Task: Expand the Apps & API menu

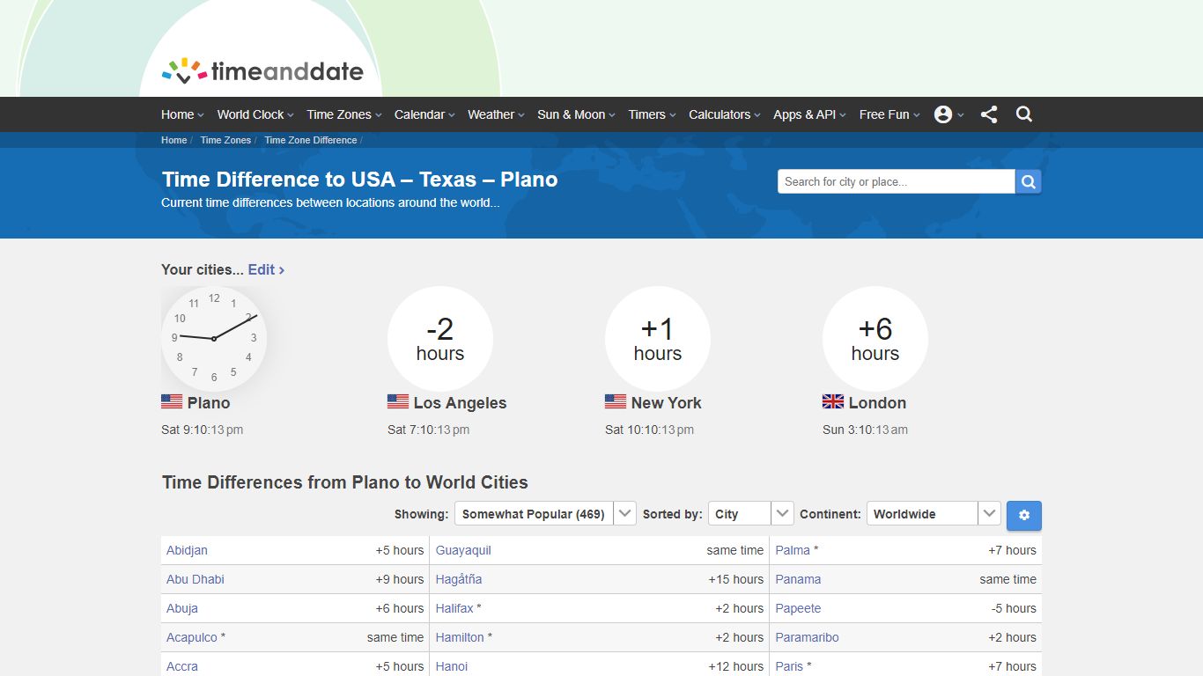Action: coord(809,114)
